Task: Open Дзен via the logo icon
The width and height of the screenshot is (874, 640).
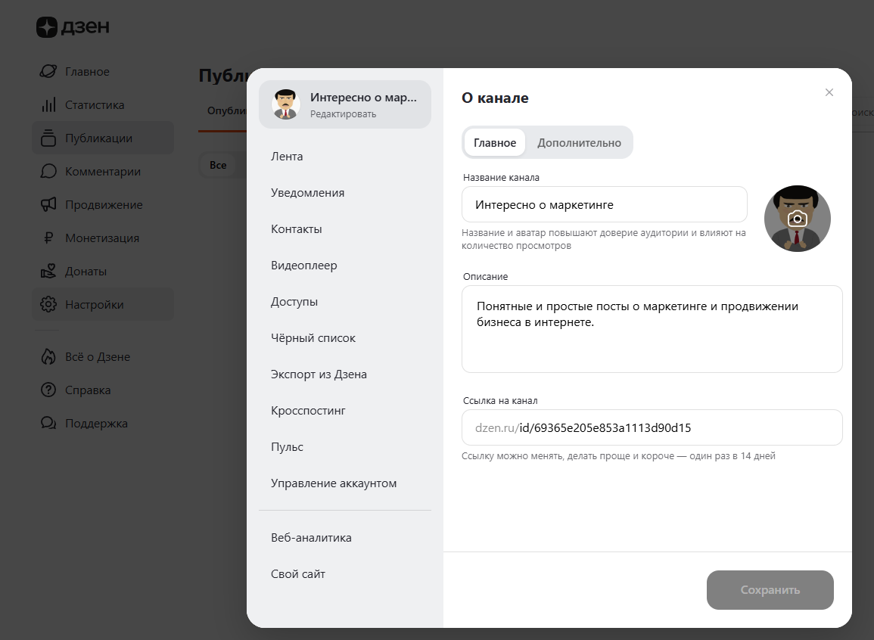Action: [47, 26]
